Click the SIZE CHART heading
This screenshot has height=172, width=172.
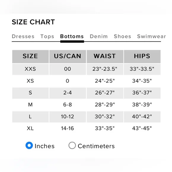tap(33, 22)
